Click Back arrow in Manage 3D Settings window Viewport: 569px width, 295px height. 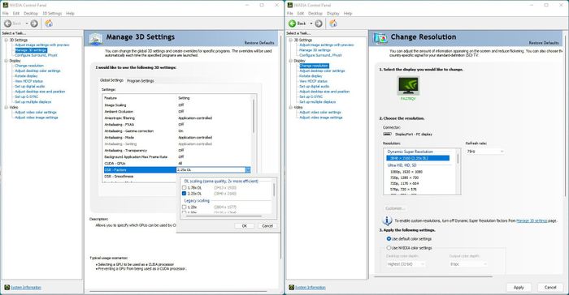pyautogui.click(x=7, y=24)
